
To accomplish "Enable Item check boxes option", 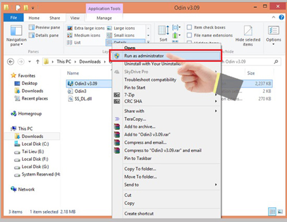I will click(189, 27).
